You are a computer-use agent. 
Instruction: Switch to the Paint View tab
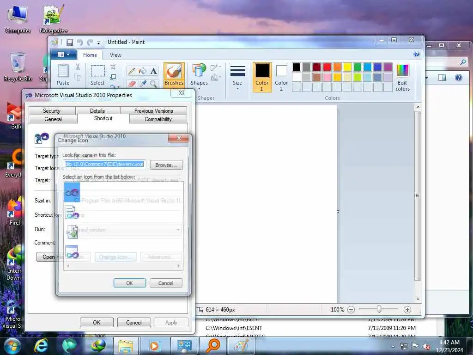click(115, 55)
